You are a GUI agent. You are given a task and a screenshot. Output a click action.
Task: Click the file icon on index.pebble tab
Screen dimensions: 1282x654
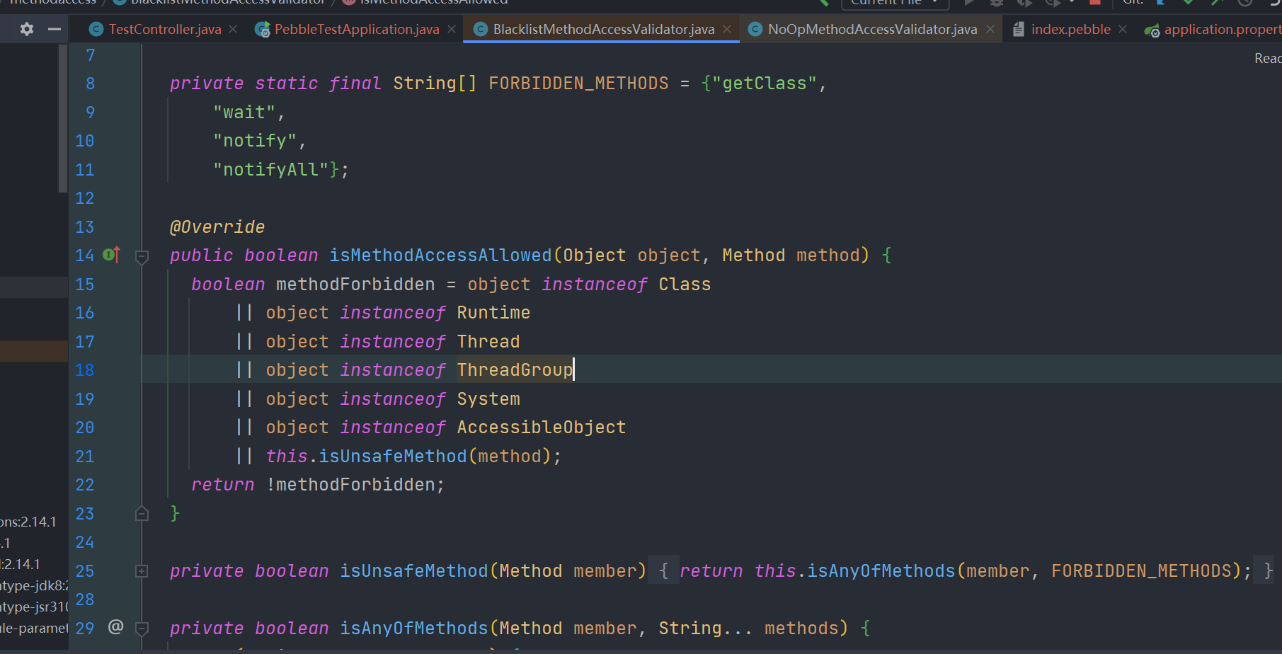1019,30
